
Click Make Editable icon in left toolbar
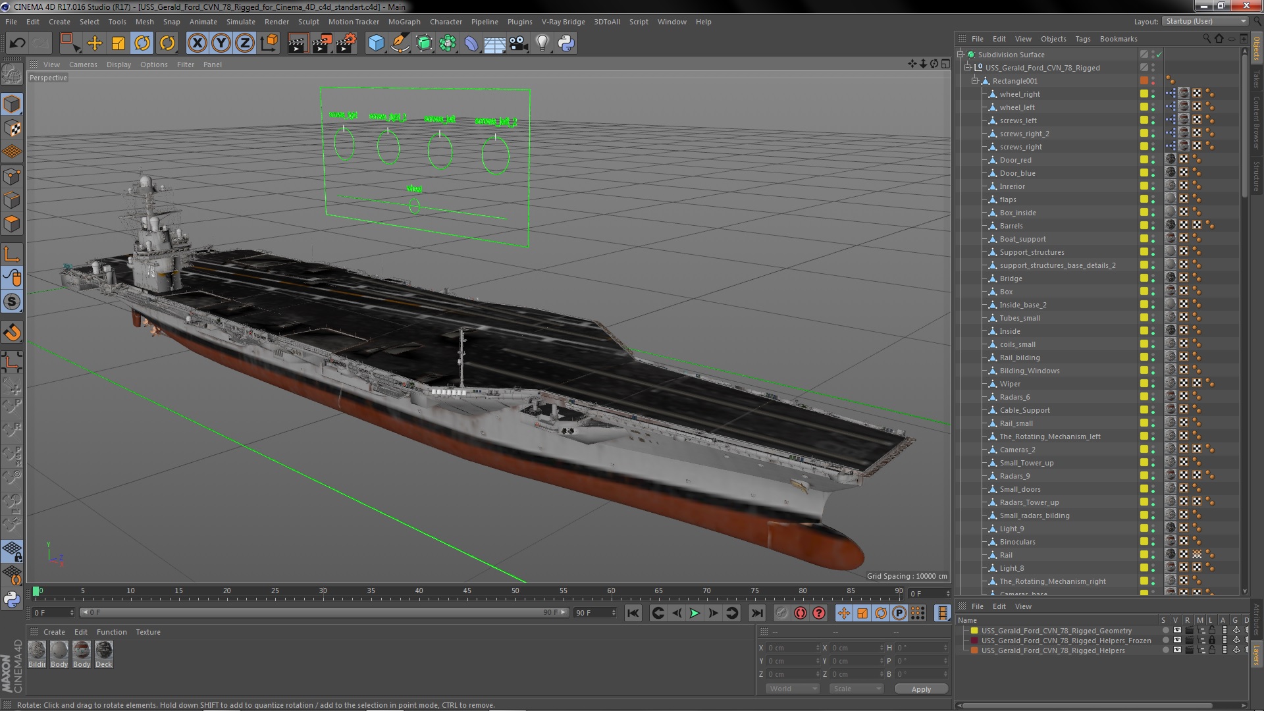pos(12,74)
